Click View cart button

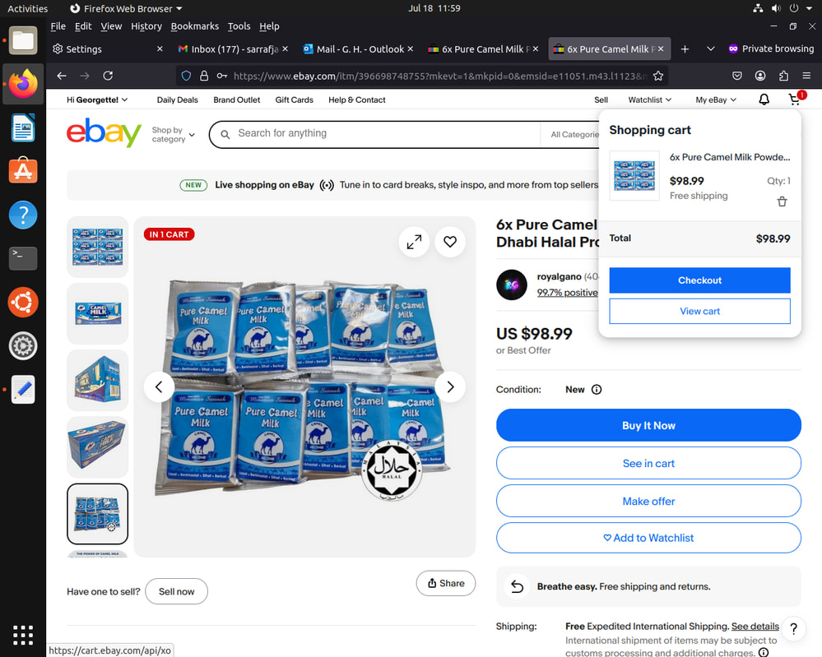pos(700,311)
